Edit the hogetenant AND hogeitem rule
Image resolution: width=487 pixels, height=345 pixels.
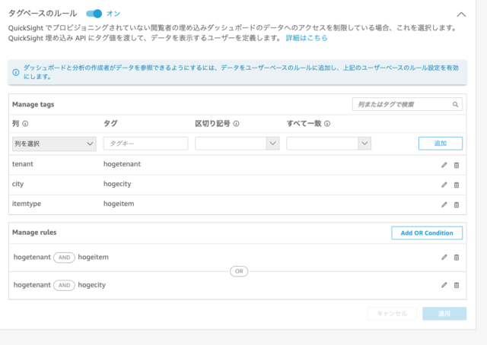(444, 258)
